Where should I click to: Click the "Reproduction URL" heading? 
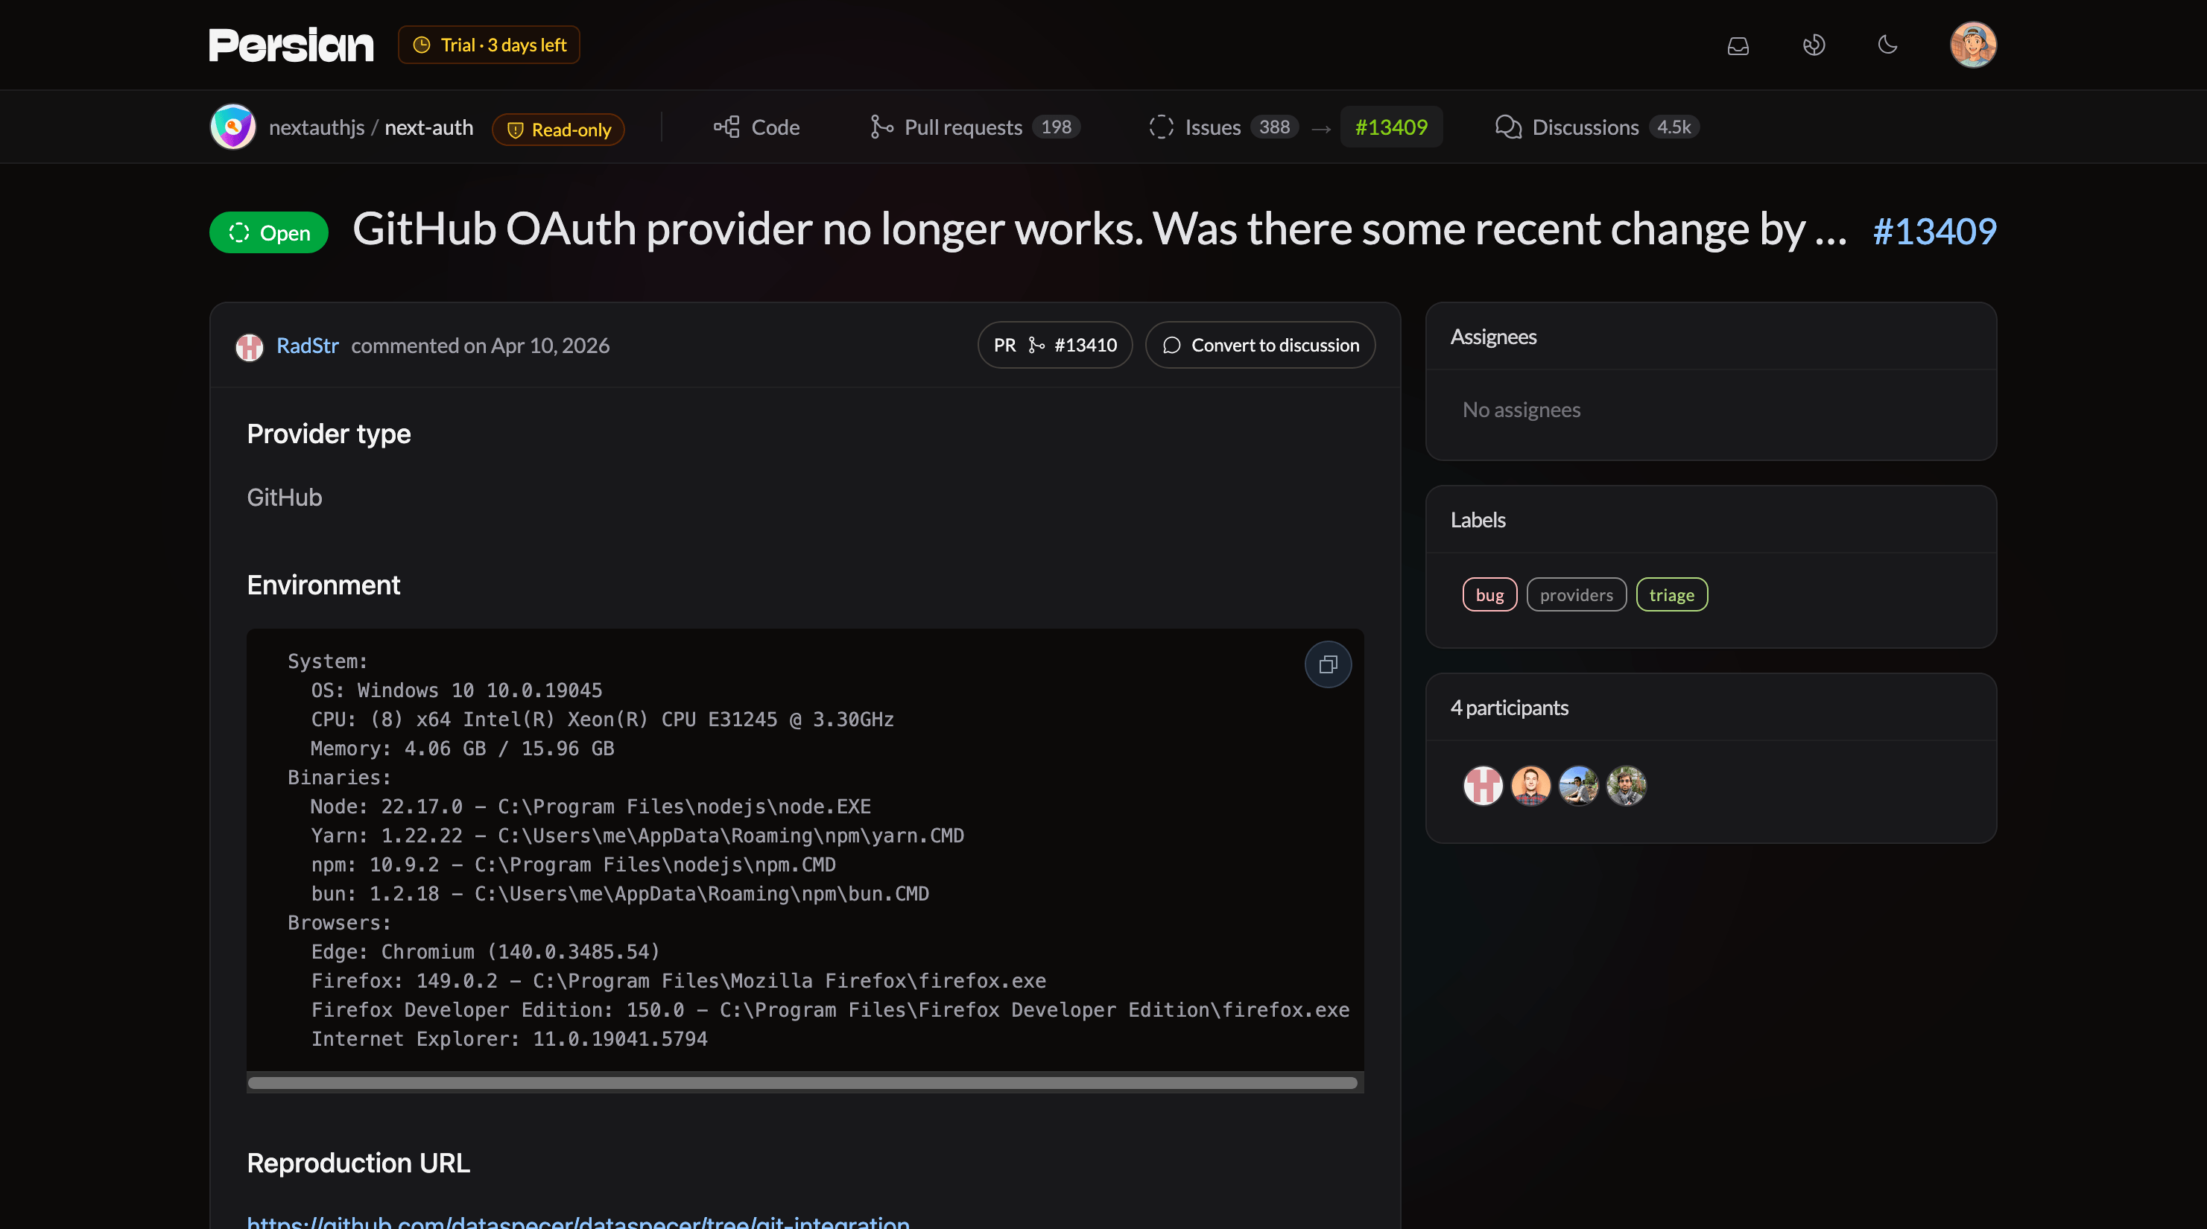pyautogui.click(x=358, y=1163)
